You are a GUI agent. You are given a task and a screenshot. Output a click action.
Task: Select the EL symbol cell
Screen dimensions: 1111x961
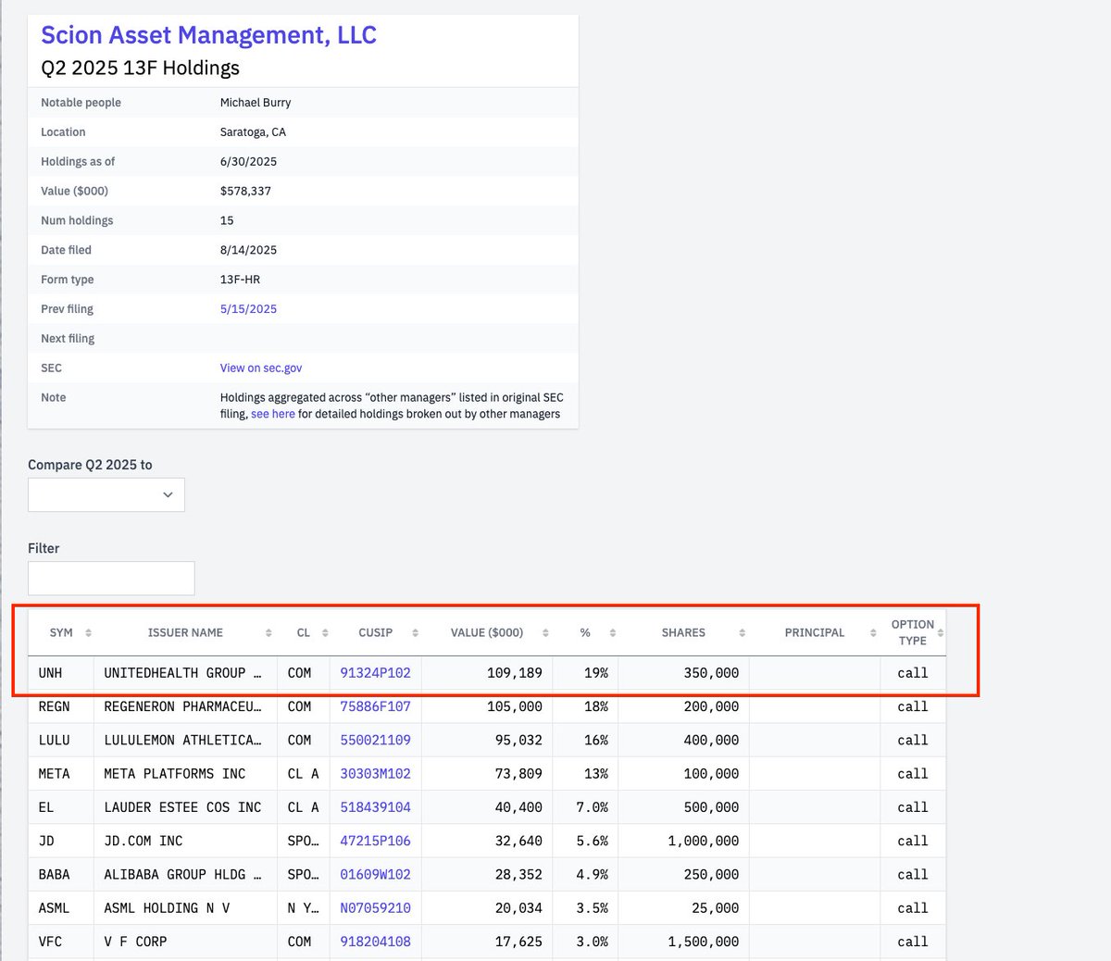coord(61,807)
